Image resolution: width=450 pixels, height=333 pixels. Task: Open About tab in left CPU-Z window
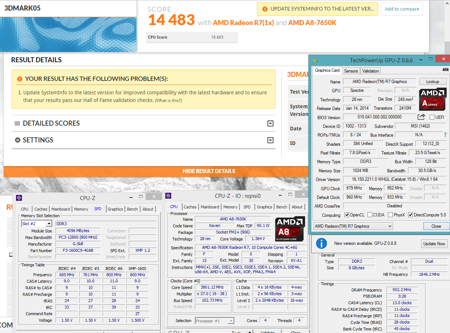pos(148,209)
